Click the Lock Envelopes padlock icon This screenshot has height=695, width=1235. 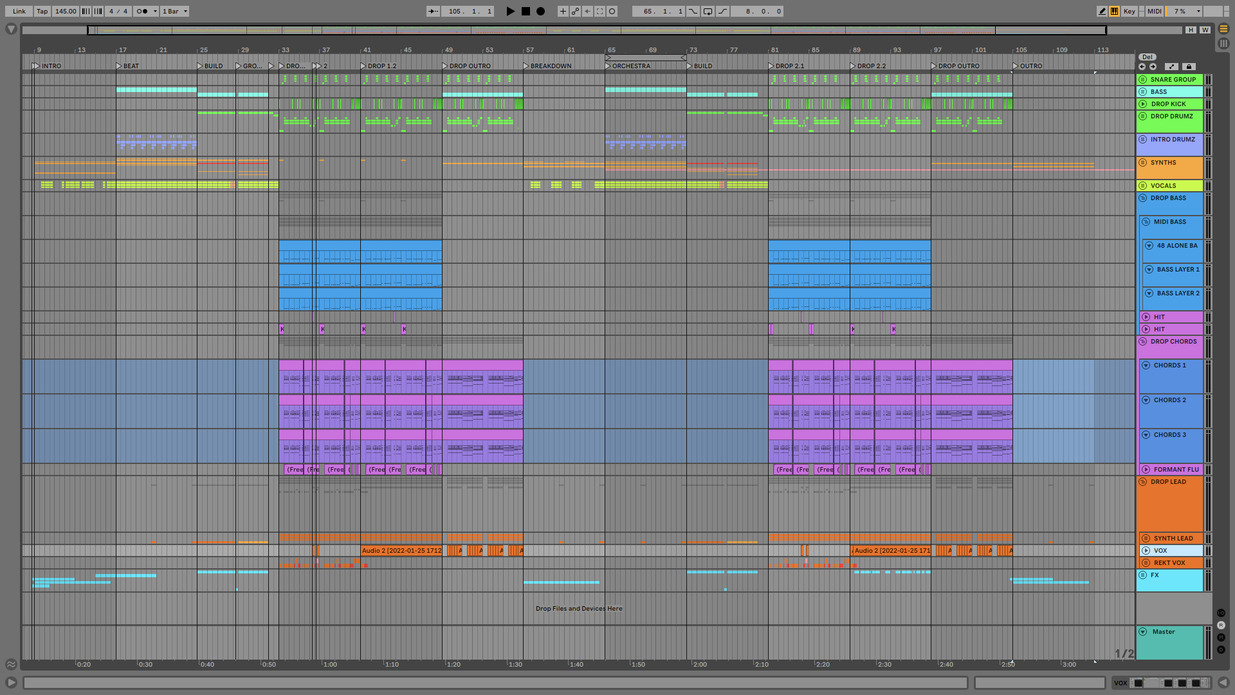click(1189, 66)
